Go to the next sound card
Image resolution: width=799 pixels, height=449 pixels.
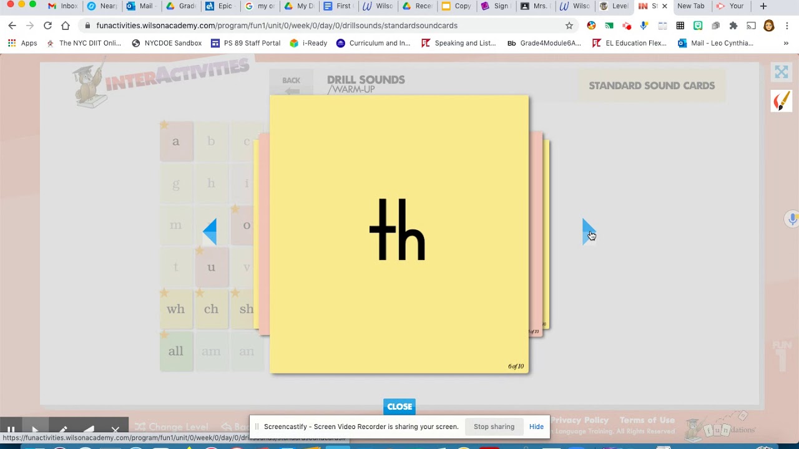tap(589, 231)
